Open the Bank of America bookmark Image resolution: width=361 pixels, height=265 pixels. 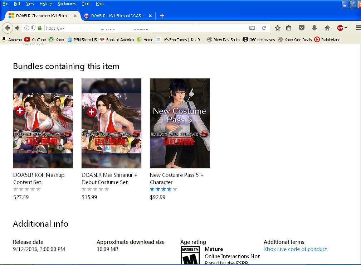pyautogui.click(x=117, y=40)
